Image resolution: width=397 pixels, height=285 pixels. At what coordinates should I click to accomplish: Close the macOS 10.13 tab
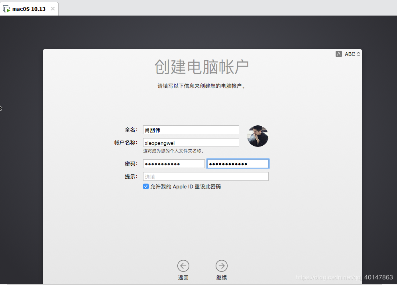pos(53,9)
